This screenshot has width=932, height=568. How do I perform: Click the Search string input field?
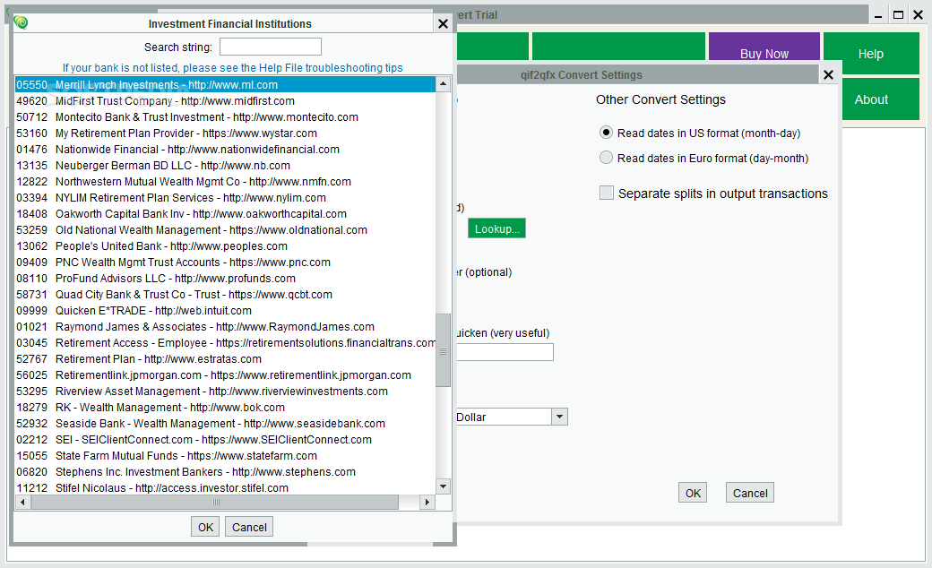pyautogui.click(x=271, y=47)
